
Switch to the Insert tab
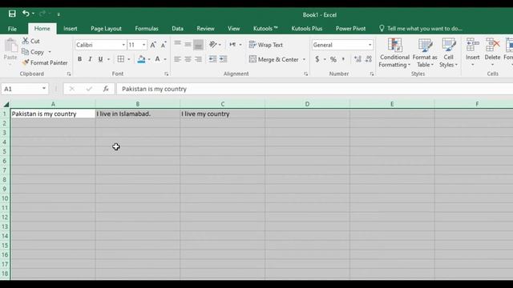pyautogui.click(x=71, y=29)
